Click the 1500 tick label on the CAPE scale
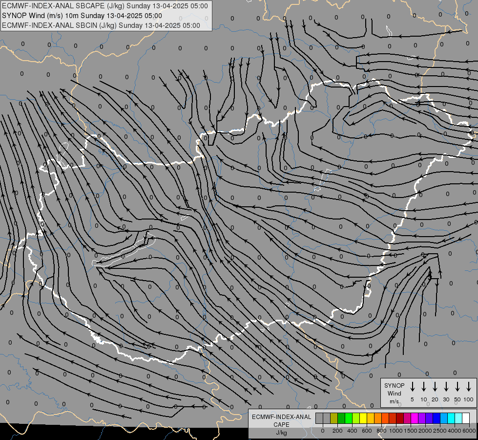Viewport: 478px width, 440px height. point(410,431)
